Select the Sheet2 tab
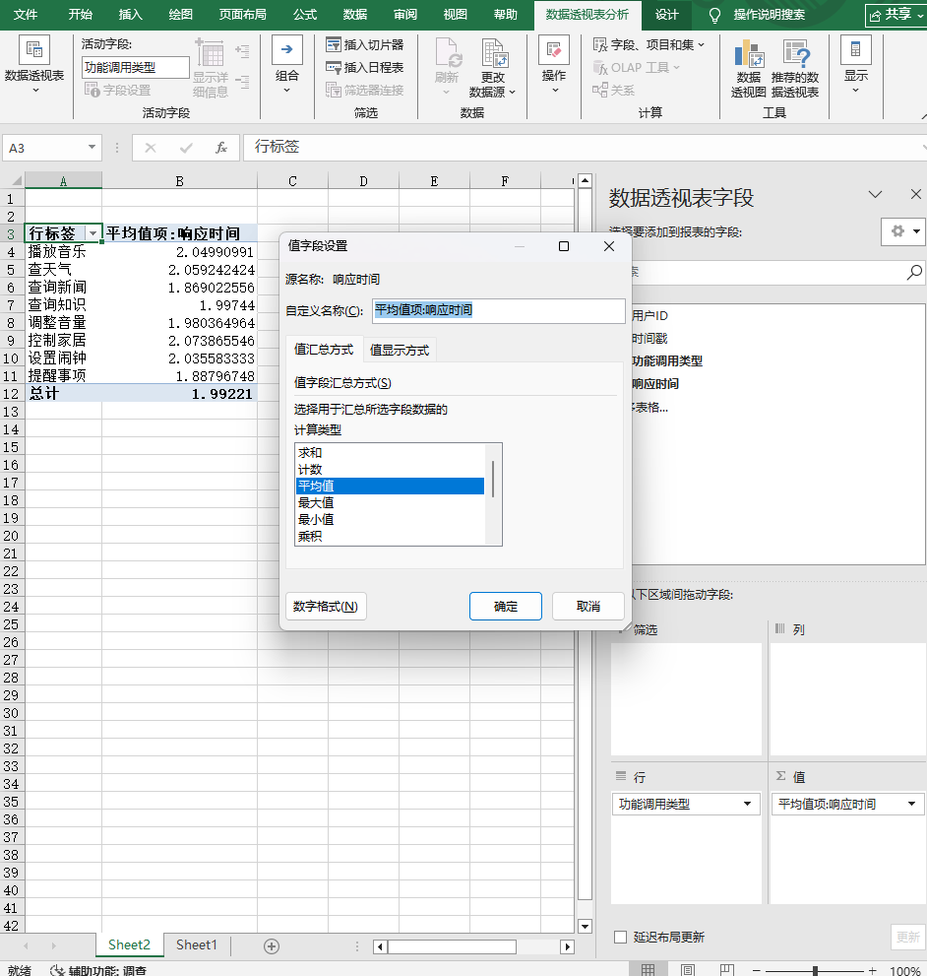The image size is (927, 976). pyautogui.click(x=130, y=944)
